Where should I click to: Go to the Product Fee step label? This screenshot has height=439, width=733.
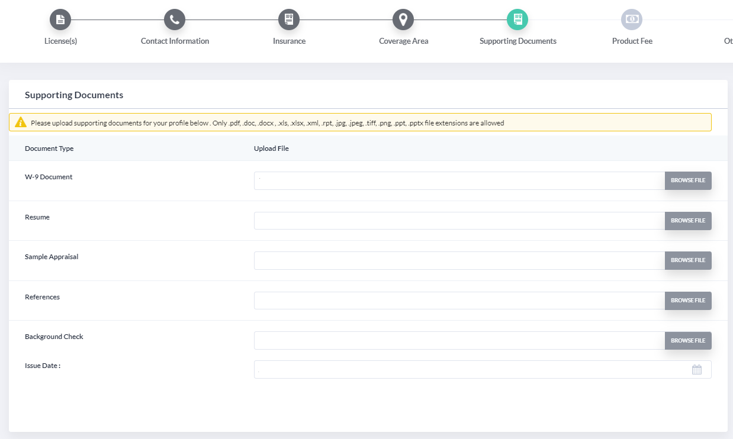632,41
